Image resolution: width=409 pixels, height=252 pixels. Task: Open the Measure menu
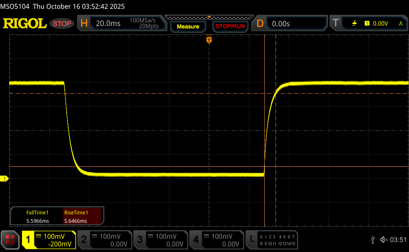pos(188,26)
